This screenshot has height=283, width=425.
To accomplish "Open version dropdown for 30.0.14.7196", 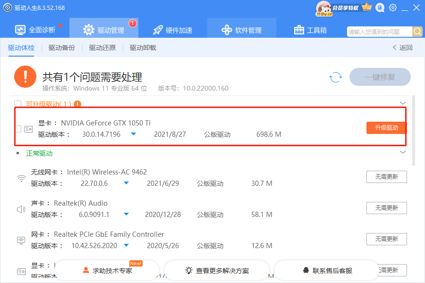I will pos(133,134).
